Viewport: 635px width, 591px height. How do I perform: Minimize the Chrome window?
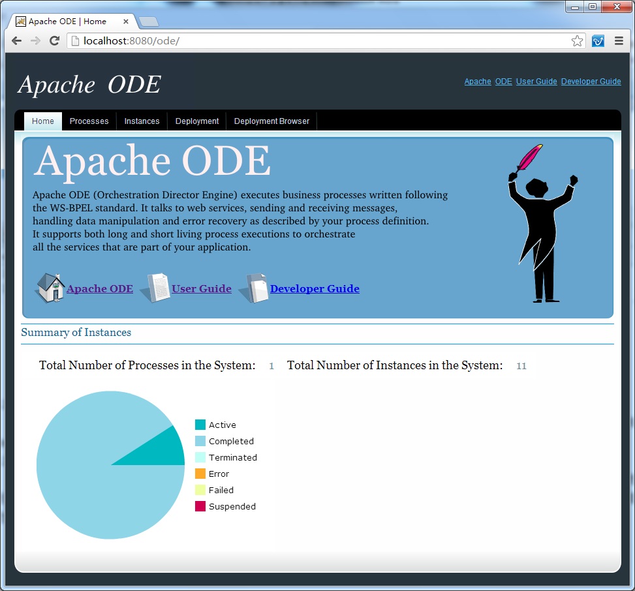[575, 7]
